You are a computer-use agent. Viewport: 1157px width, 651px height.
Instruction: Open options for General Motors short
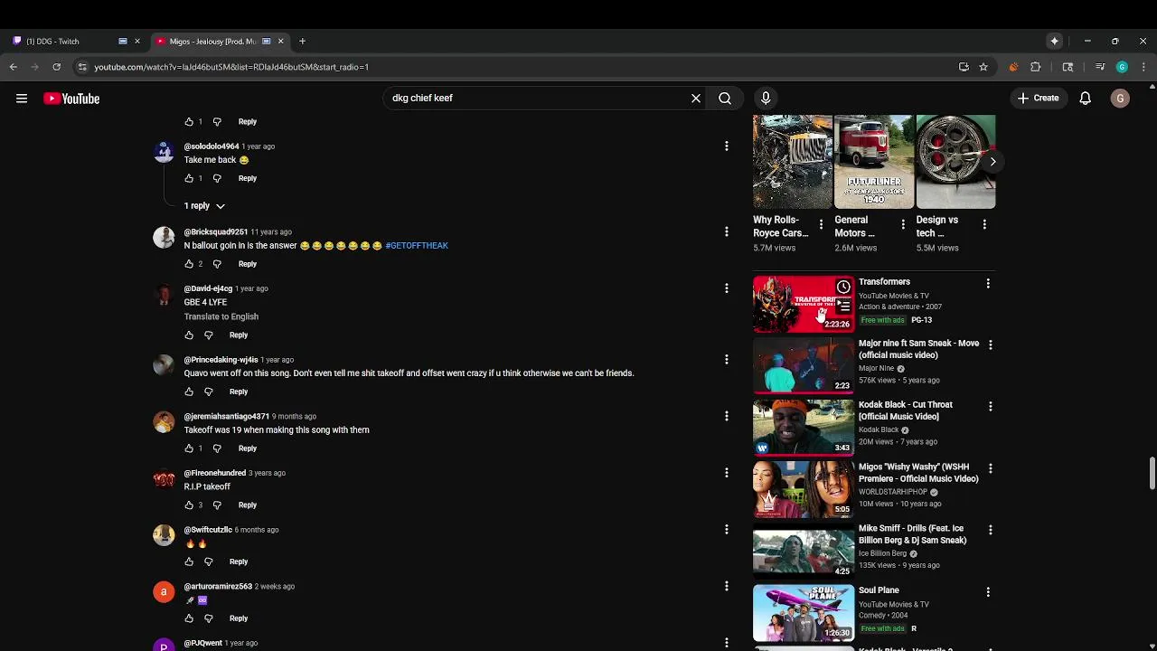(x=902, y=224)
